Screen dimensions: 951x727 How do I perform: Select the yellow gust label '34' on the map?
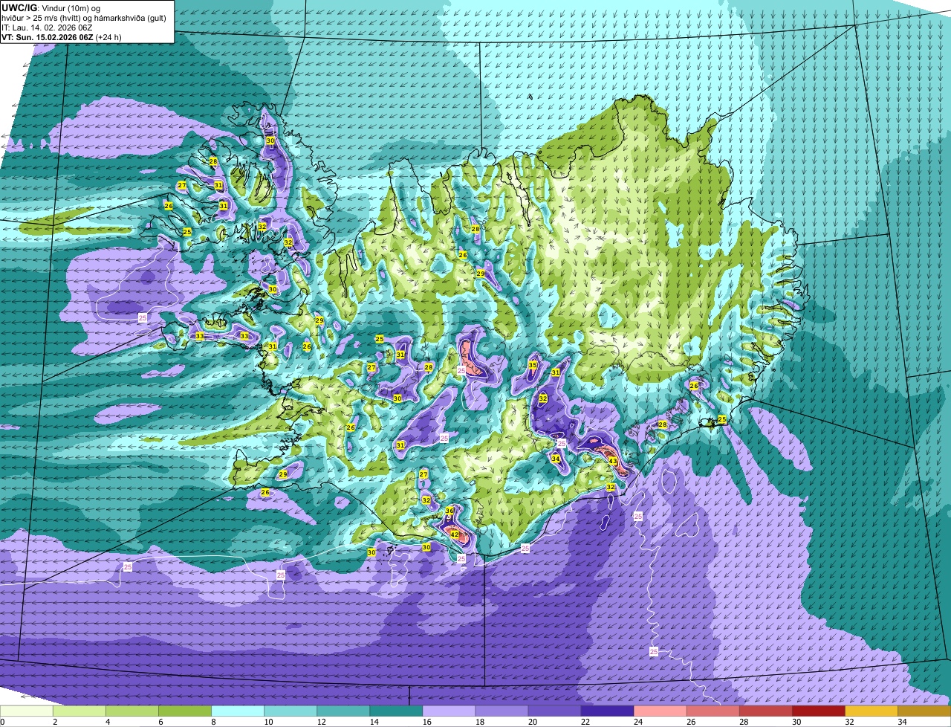point(555,459)
